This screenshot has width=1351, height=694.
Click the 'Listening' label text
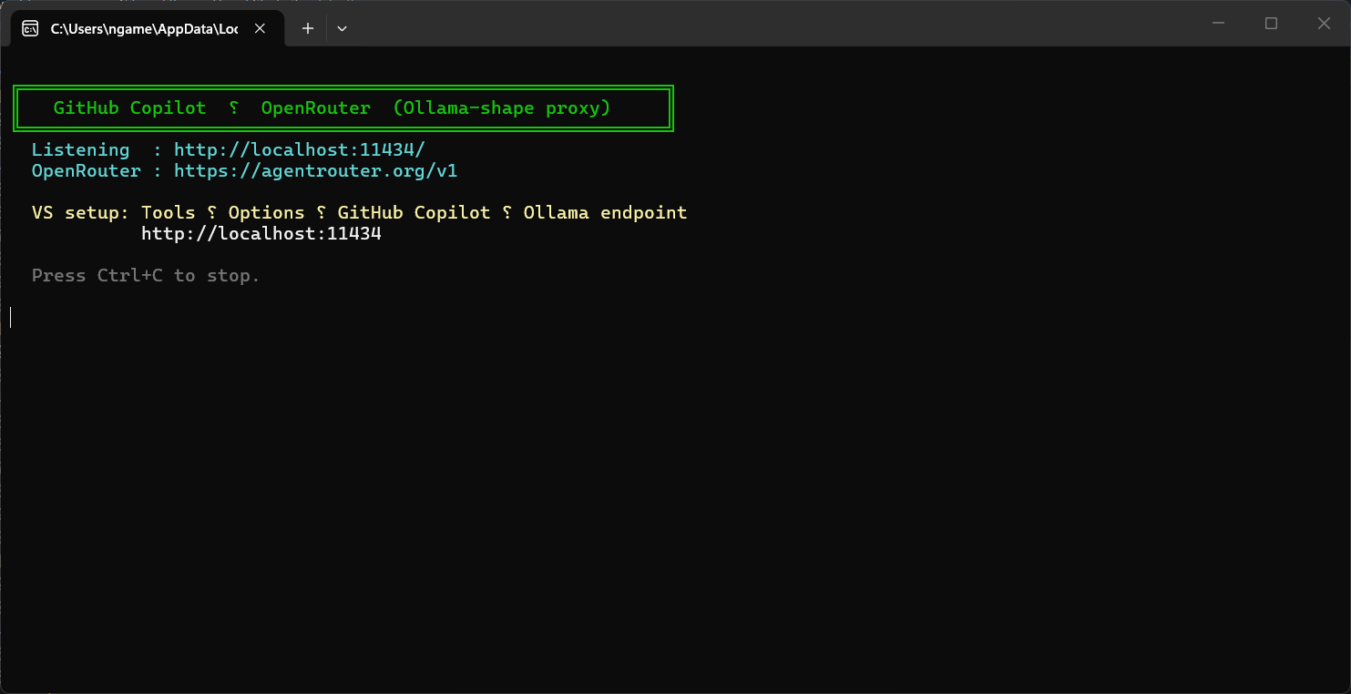(x=81, y=149)
